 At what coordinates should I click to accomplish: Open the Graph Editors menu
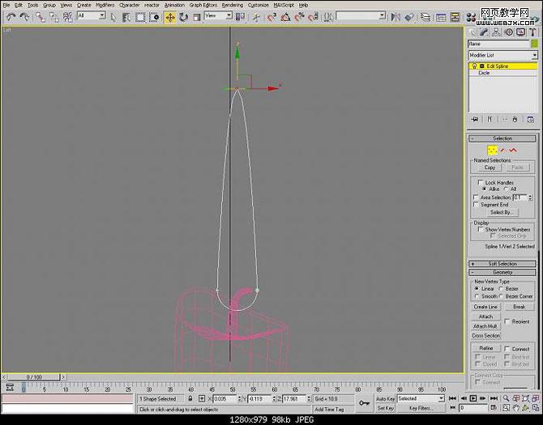(x=203, y=5)
